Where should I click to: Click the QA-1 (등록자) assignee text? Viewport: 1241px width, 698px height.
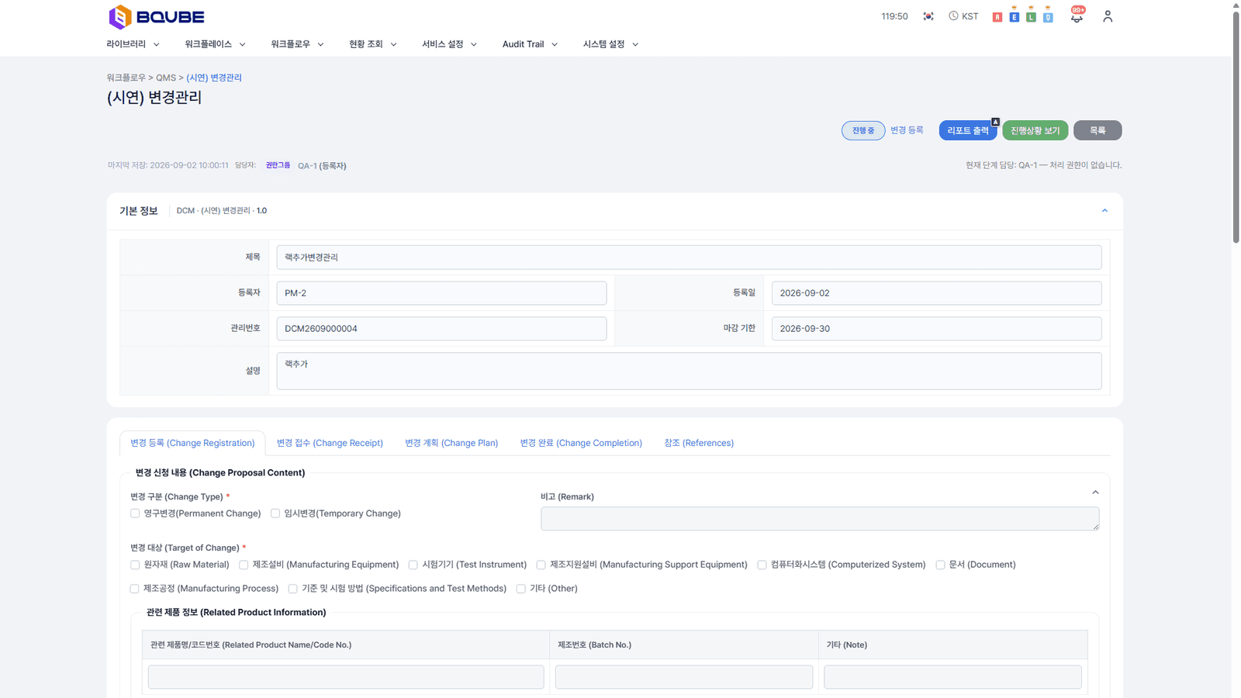[322, 166]
